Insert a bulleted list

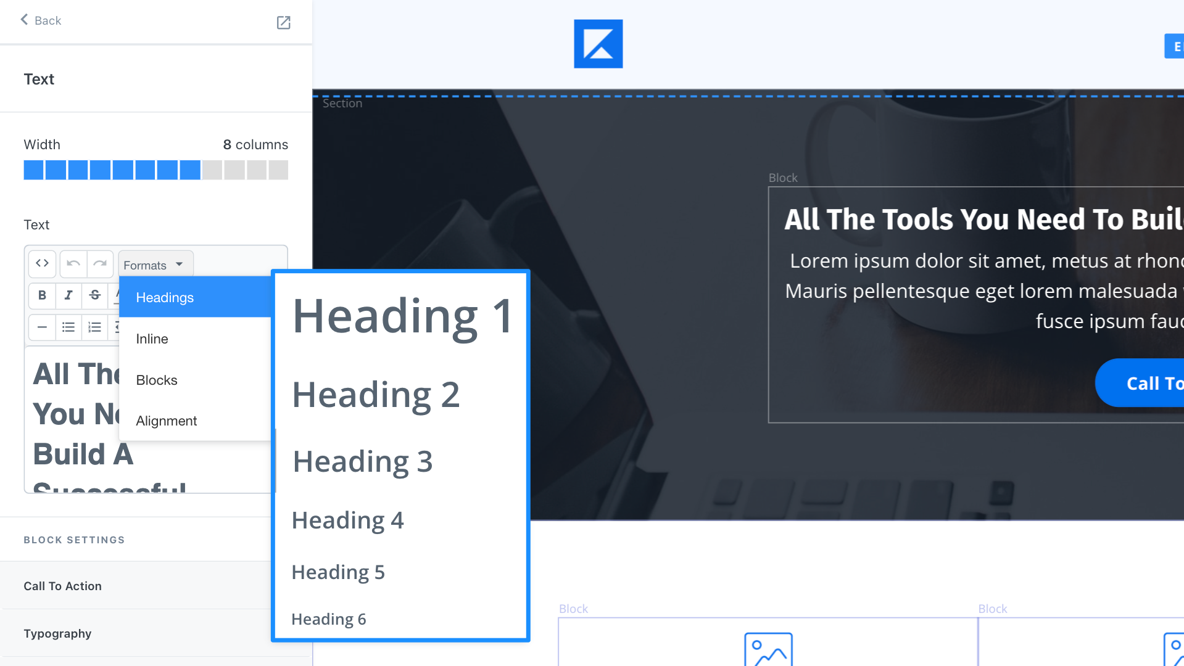(x=68, y=327)
